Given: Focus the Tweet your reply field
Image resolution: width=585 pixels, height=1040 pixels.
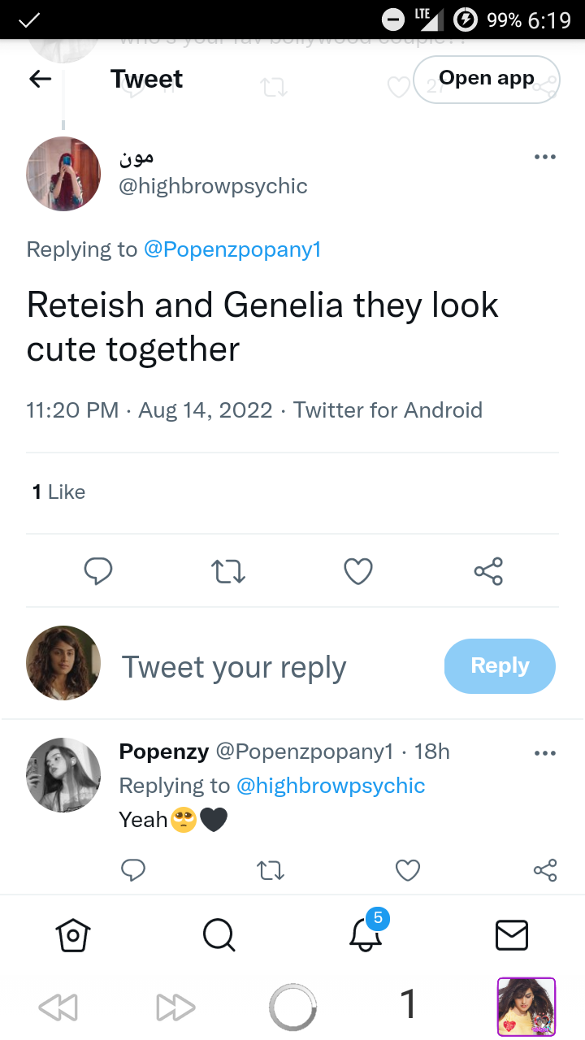Looking at the screenshot, I should pos(234,667).
